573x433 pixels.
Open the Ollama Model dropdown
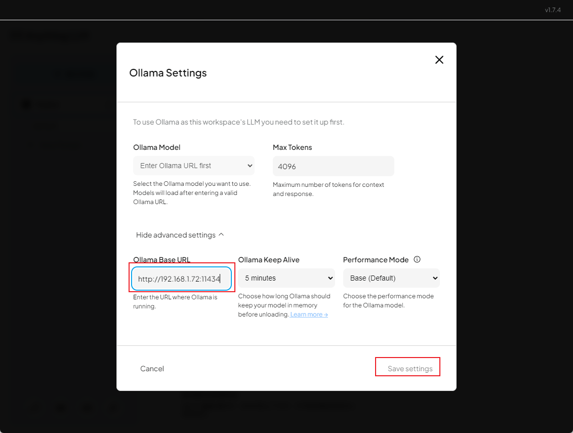(x=194, y=166)
